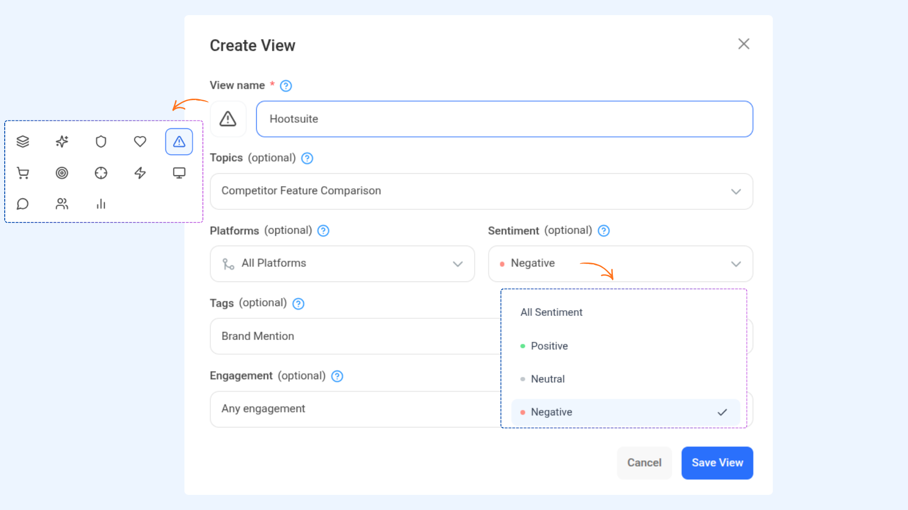The height and width of the screenshot is (510, 908).
Task: Pick the shopping cart icon
Action: (x=23, y=173)
